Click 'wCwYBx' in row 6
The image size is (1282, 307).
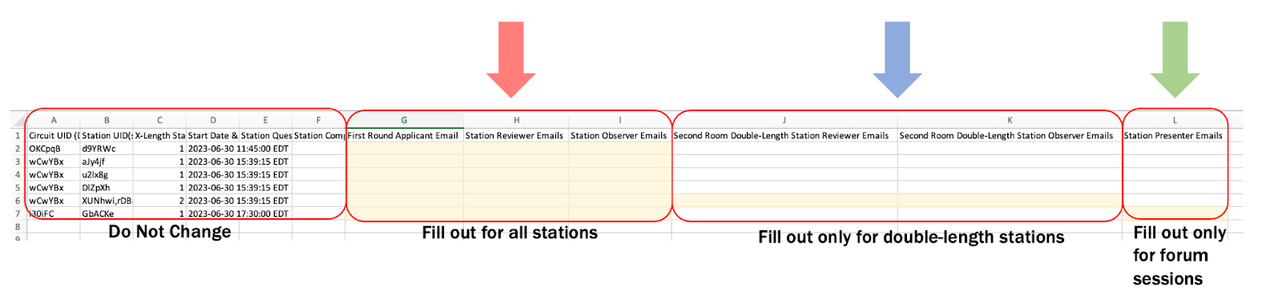[54, 201]
